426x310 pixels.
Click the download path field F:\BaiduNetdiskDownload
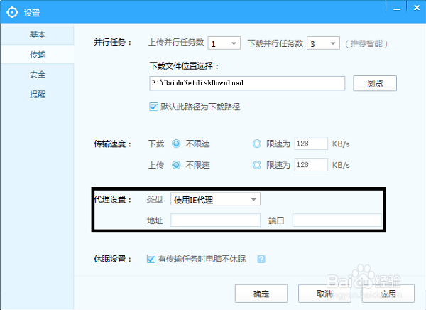click(247, 83)
